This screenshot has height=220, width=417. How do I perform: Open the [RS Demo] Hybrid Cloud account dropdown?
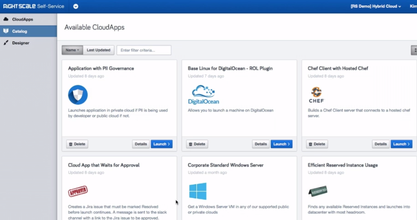(x=375, y=6)
